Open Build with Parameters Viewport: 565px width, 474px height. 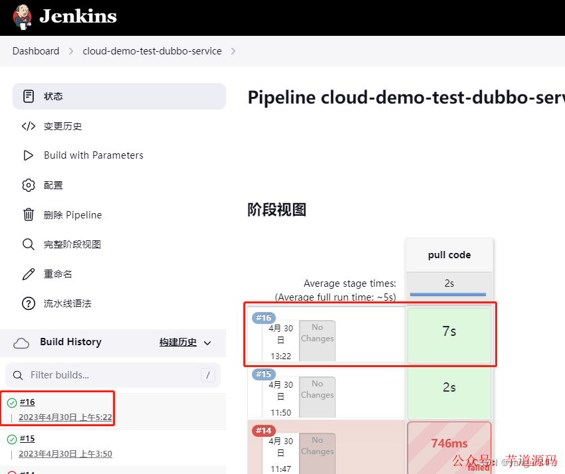click(x=93, y=155)
